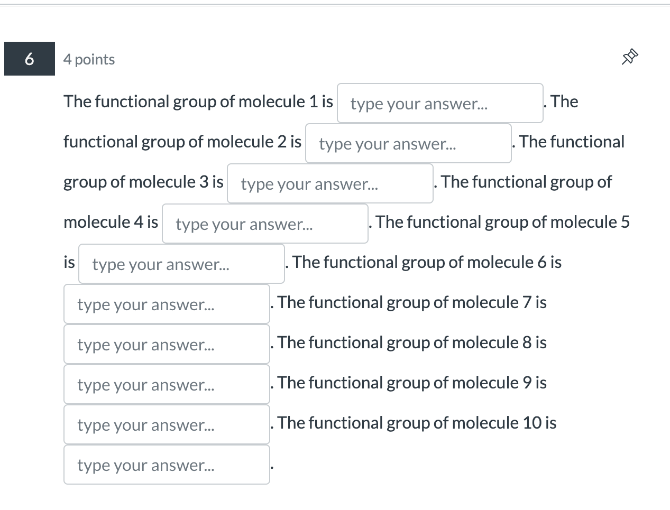Click the answer field for molecule 8
Screen dimensions: 670x510
click(167, 384)
